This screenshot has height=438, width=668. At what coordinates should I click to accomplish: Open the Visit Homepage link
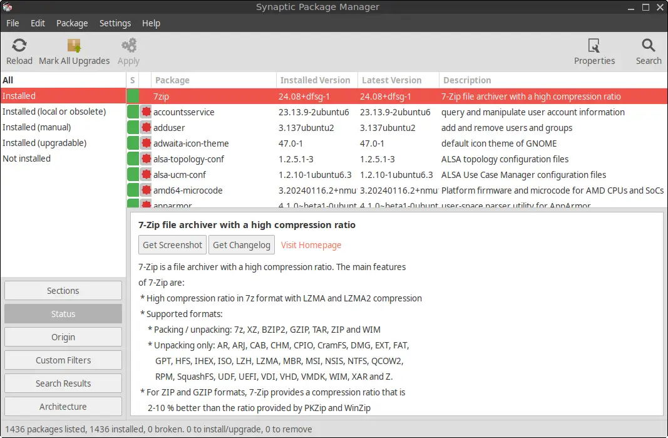pos(311,245)
